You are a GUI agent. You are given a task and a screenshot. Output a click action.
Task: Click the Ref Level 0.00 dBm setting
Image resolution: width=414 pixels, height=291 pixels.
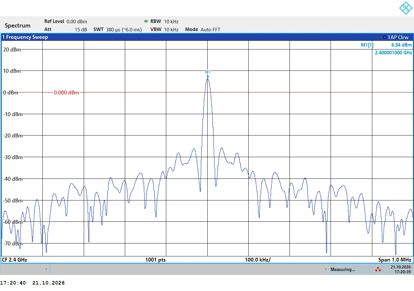66,21
